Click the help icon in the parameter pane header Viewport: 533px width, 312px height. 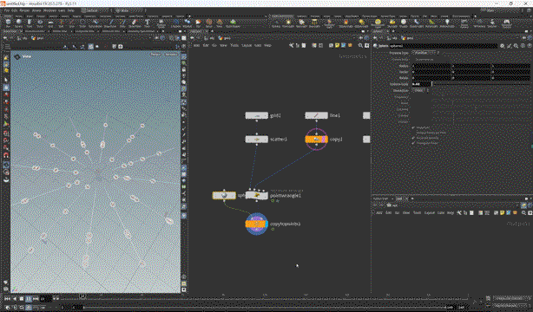tap(530, 46)
